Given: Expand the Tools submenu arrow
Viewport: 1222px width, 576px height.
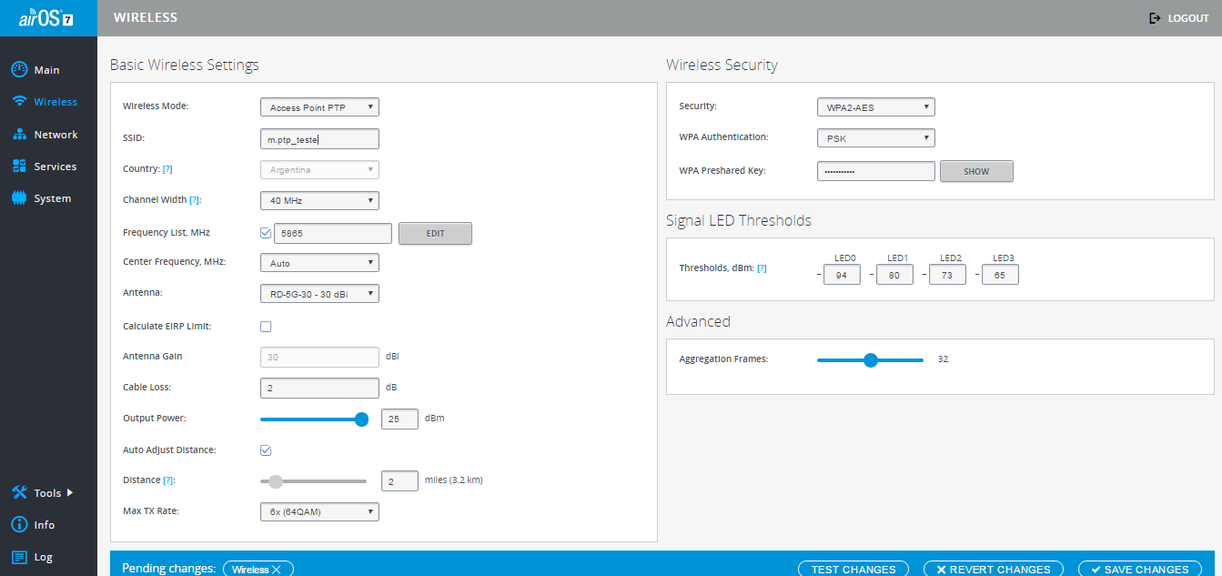Looking at the screenshot, I should pos(70,492).
